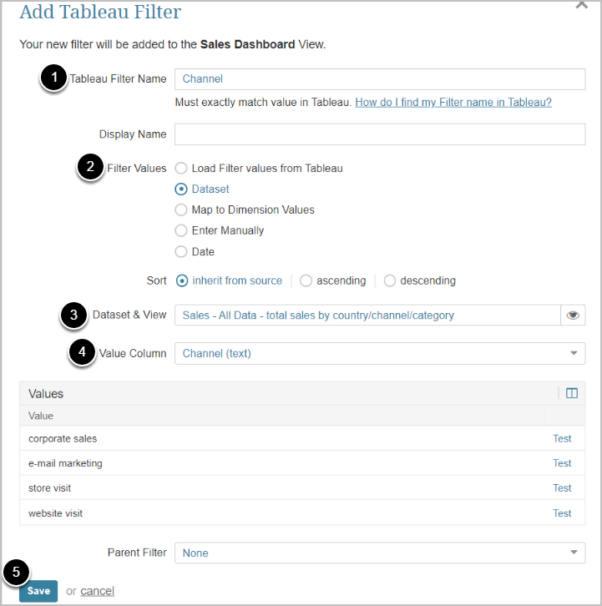Click the Save button
602x606 pixels.
click(38, 591)
